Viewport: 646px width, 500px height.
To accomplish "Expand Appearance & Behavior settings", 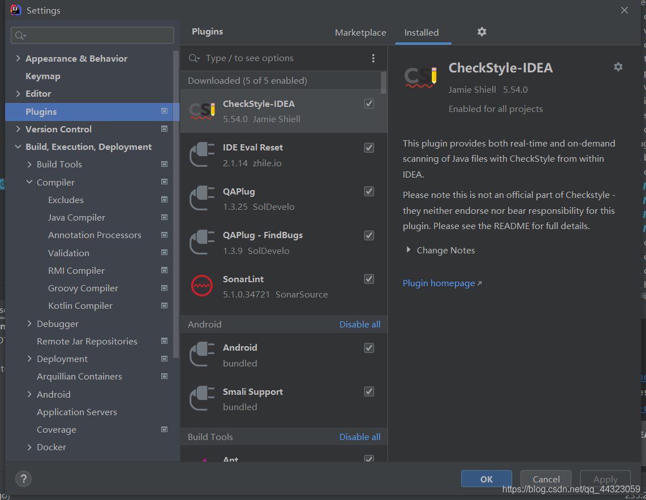I will (18, 58).
